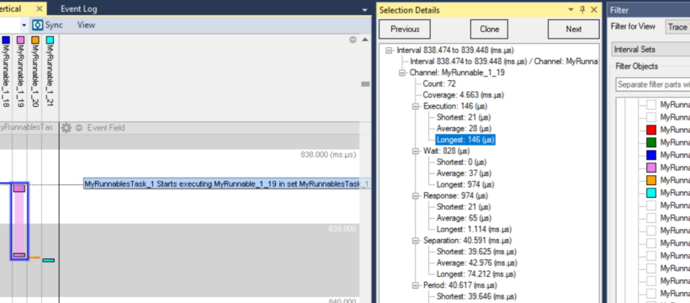Click the Filter Objects search field
690x303 pixels.
pyautogui.click(x=653, y=84)
